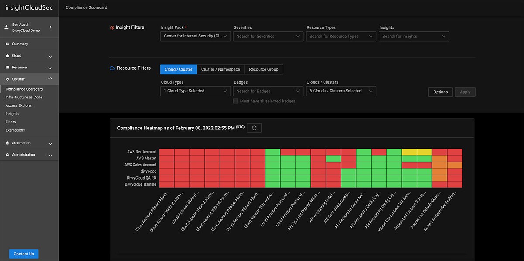The height and width of the screenshot is (261, 524).
Task: Click the Resource Filters cloud icon
Action: (x=112, y=68)
